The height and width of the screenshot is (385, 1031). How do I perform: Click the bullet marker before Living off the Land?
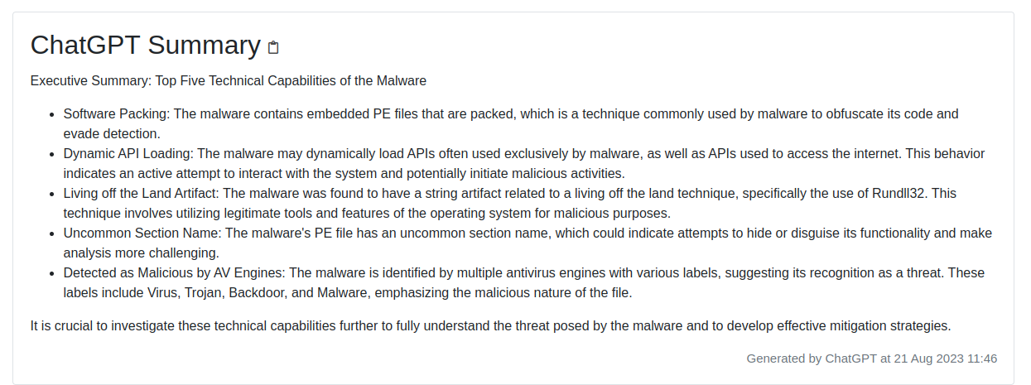click(x=53, y=194)
